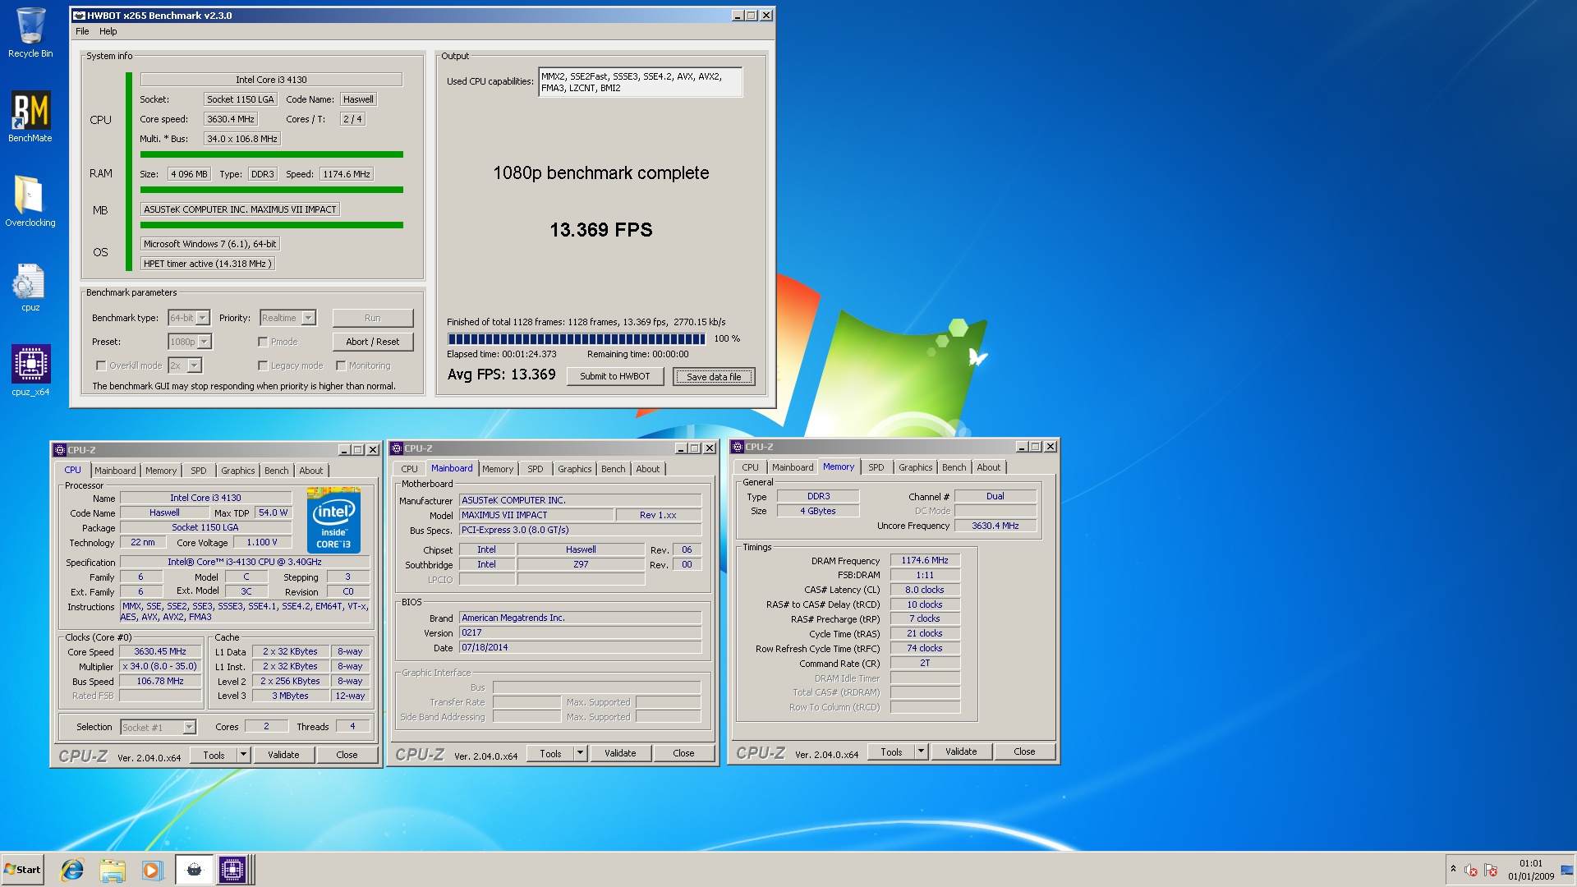
Task: Open the Recycle Bin desktop icon
Action: pyautogui.click(x=30, y=33)
